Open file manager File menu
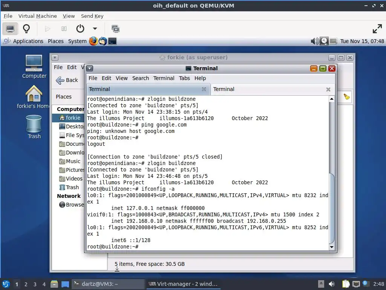This screenshot has width=386, height=290. click(58, 67)
